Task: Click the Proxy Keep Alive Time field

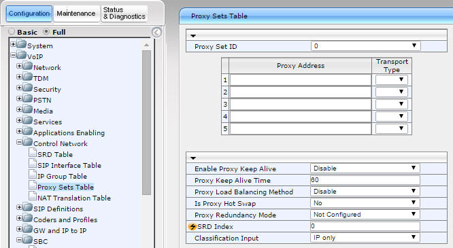Action: (365, 180)
